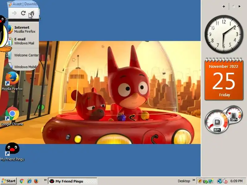Open Windows Mobility menu entry
The height and width of the screenshot is (185, 247).
(23, 67)
